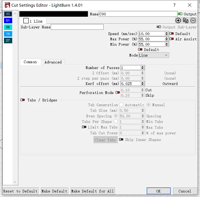This screenshot has width=200, height=197.
Task: Remove sub-layer with minus icon
Action: pos(193,20)
